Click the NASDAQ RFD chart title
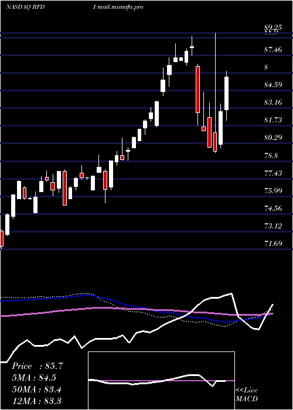Screen dimensions: 293x410 point(25,7)
